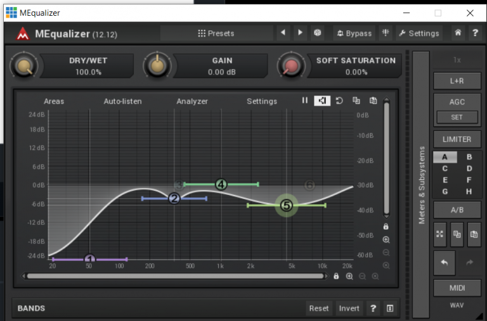Image resolution: width=487 pixels, height=321 pixels.
Task: Open the home icon in header
Action: pos(458,32)
